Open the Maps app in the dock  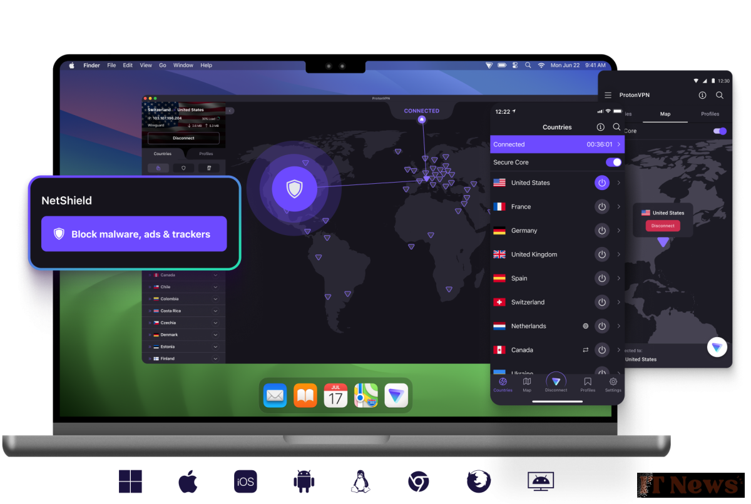point(366,395)
